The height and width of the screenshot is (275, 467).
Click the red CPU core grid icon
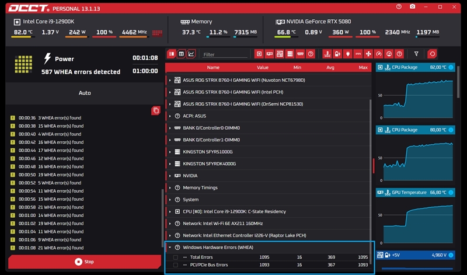pos(157,33)
